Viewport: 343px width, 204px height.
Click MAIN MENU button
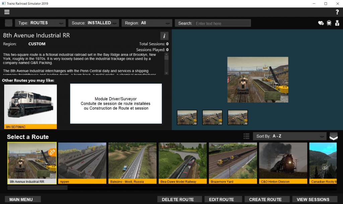(23, 199)
